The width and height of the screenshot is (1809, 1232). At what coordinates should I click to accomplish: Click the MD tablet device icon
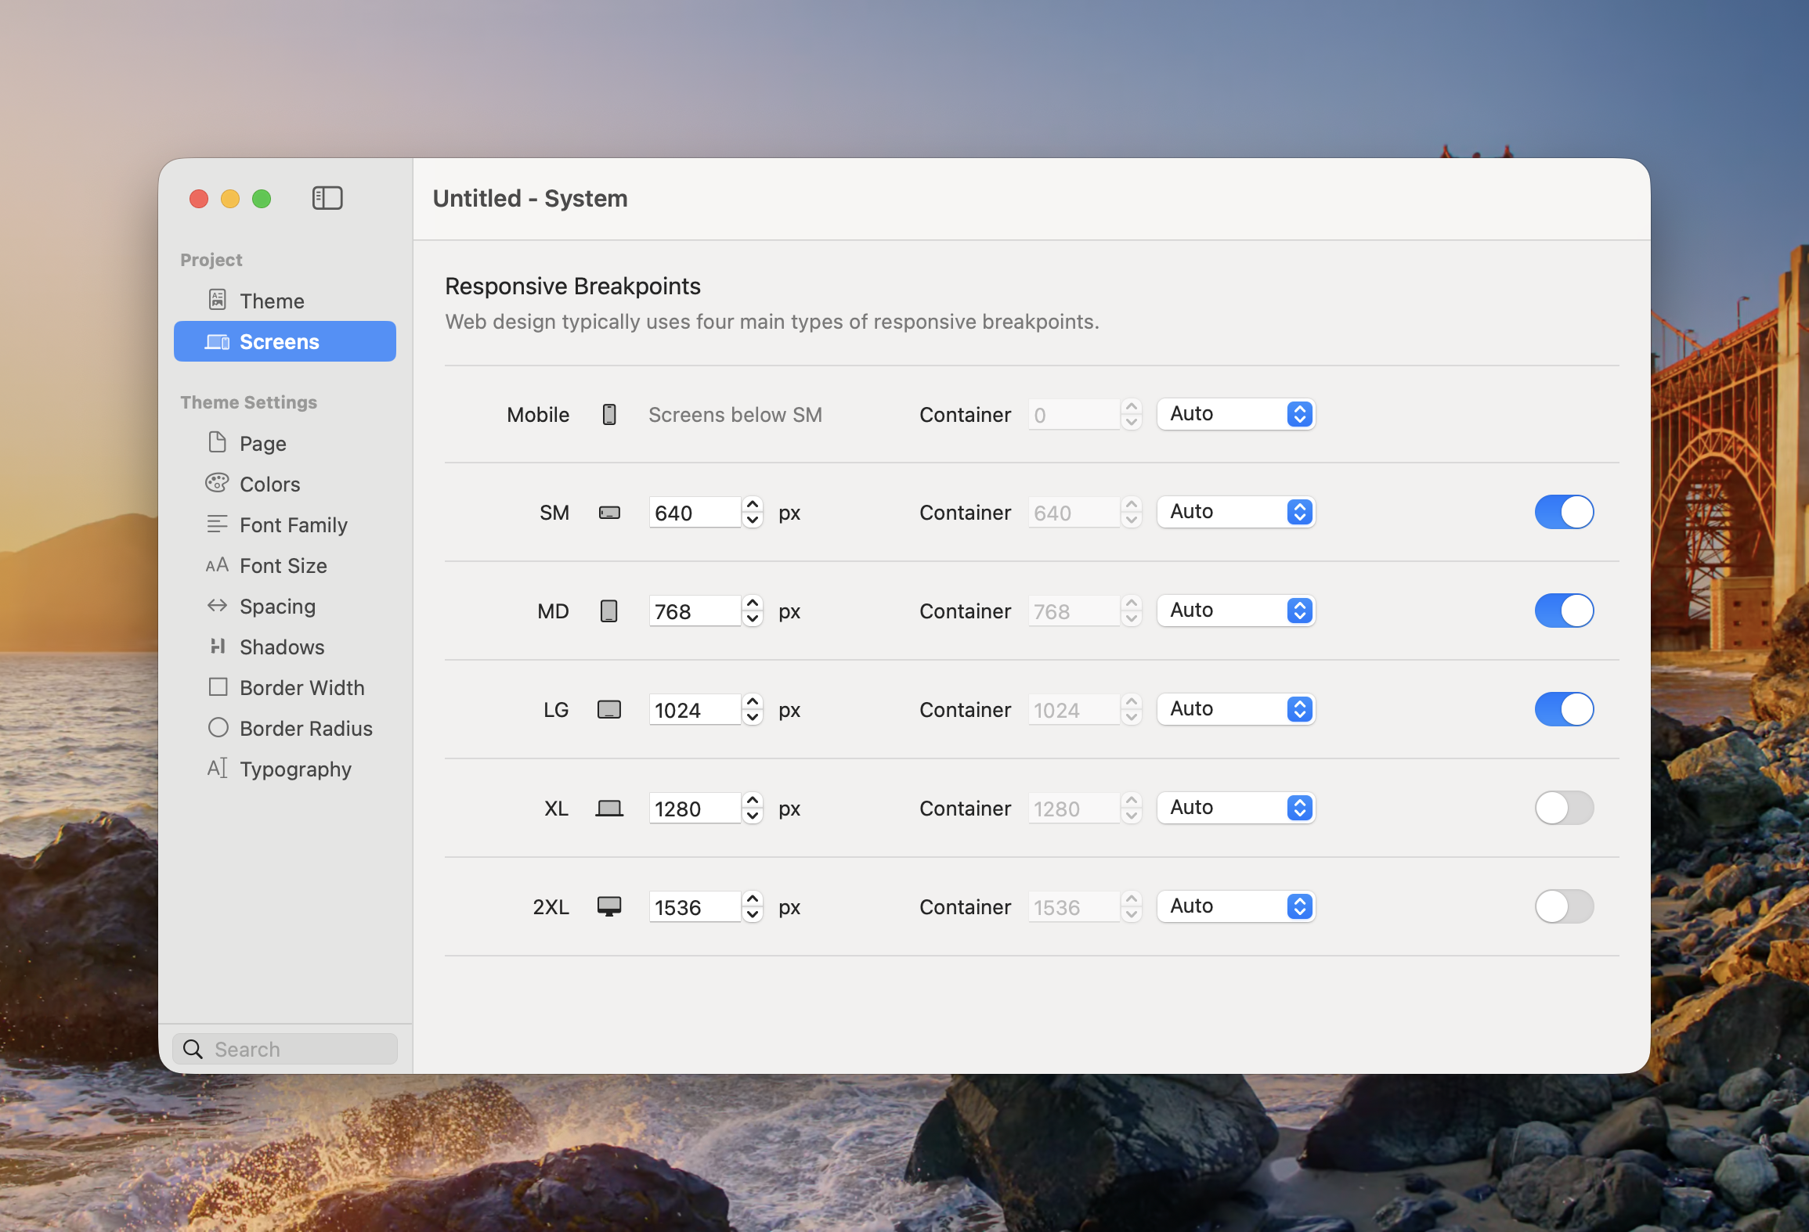[x=609, y=611]
